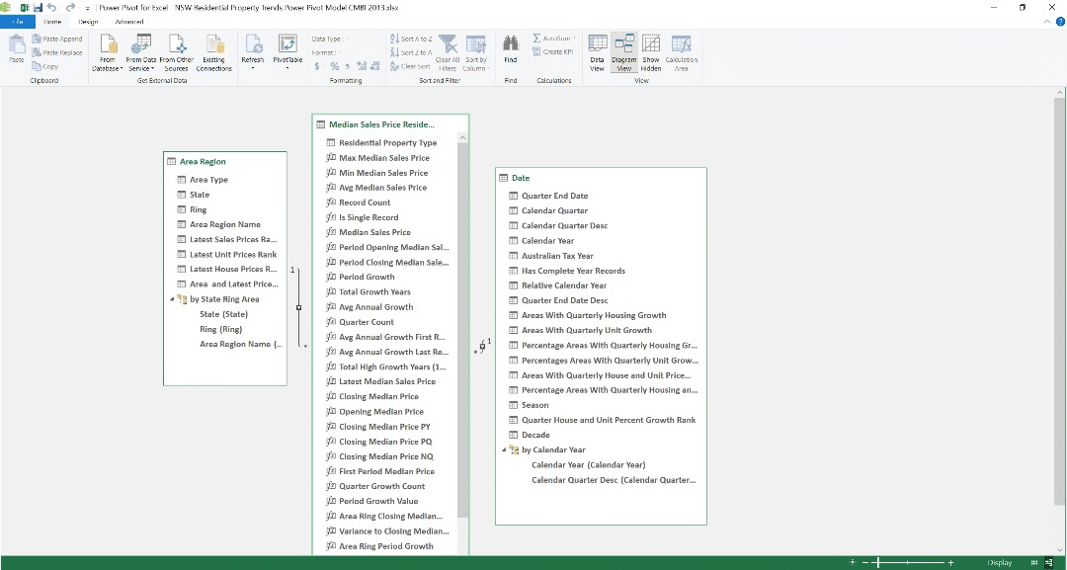Viewport: 1067px width, 570px height.
Task: Open the From Database import option
Action: (x=108, y=52)
